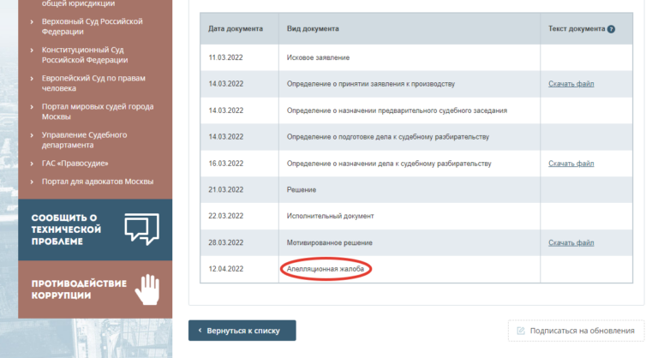This screenshot has height=358, width=658.
Task: Select the Апелляционная жалоба row text
Action: coord(326,269)
